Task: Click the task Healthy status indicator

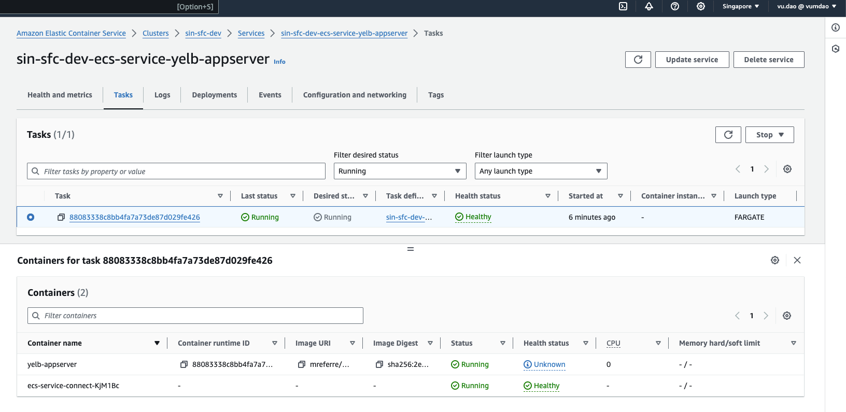Action: [473, 217]
